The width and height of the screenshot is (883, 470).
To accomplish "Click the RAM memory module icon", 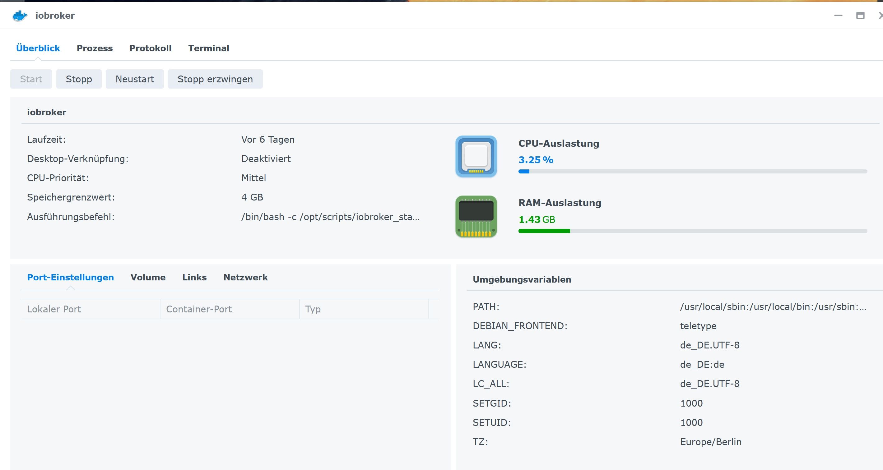I will 476,216.
